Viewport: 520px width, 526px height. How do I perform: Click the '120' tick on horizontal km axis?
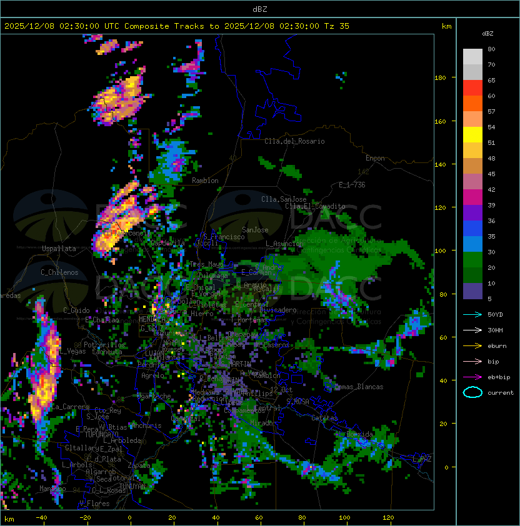(388, 518)
